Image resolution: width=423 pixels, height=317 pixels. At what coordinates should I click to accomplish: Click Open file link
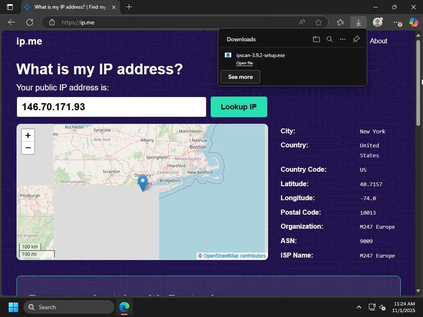pos(245,63)
